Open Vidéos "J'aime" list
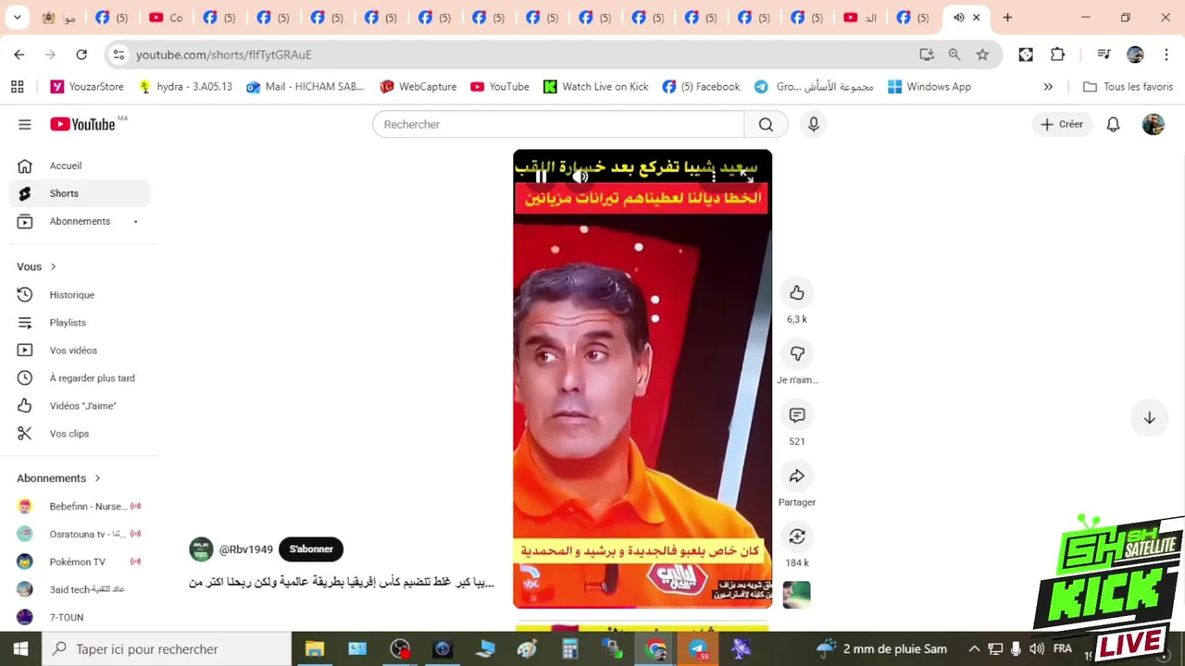The image size is (1185, 666). coord(80,406)
